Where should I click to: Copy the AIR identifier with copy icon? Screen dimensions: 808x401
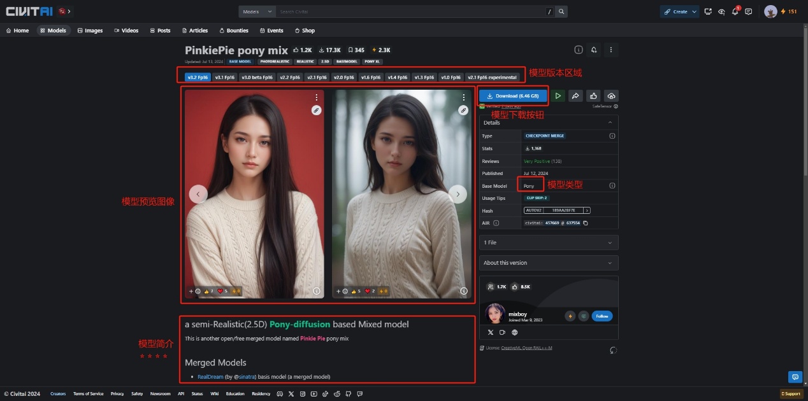click(586, 223)
